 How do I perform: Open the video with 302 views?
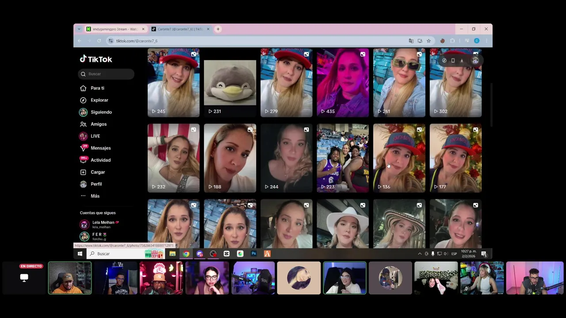click(x=455, y=83)
